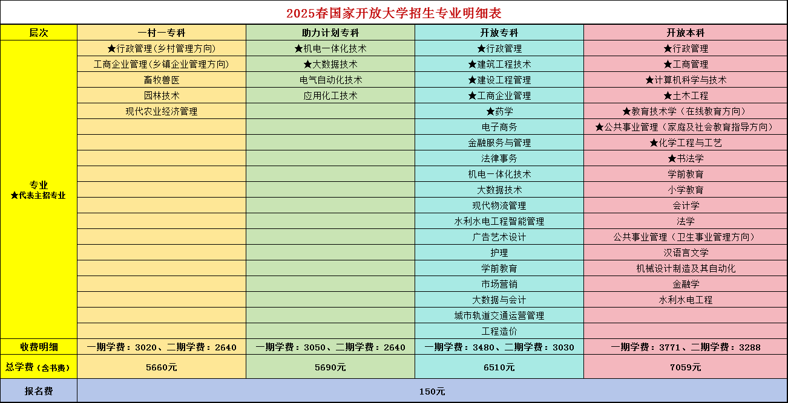Click 水利水电工程 under 开放本科

[x=686, y=300]
